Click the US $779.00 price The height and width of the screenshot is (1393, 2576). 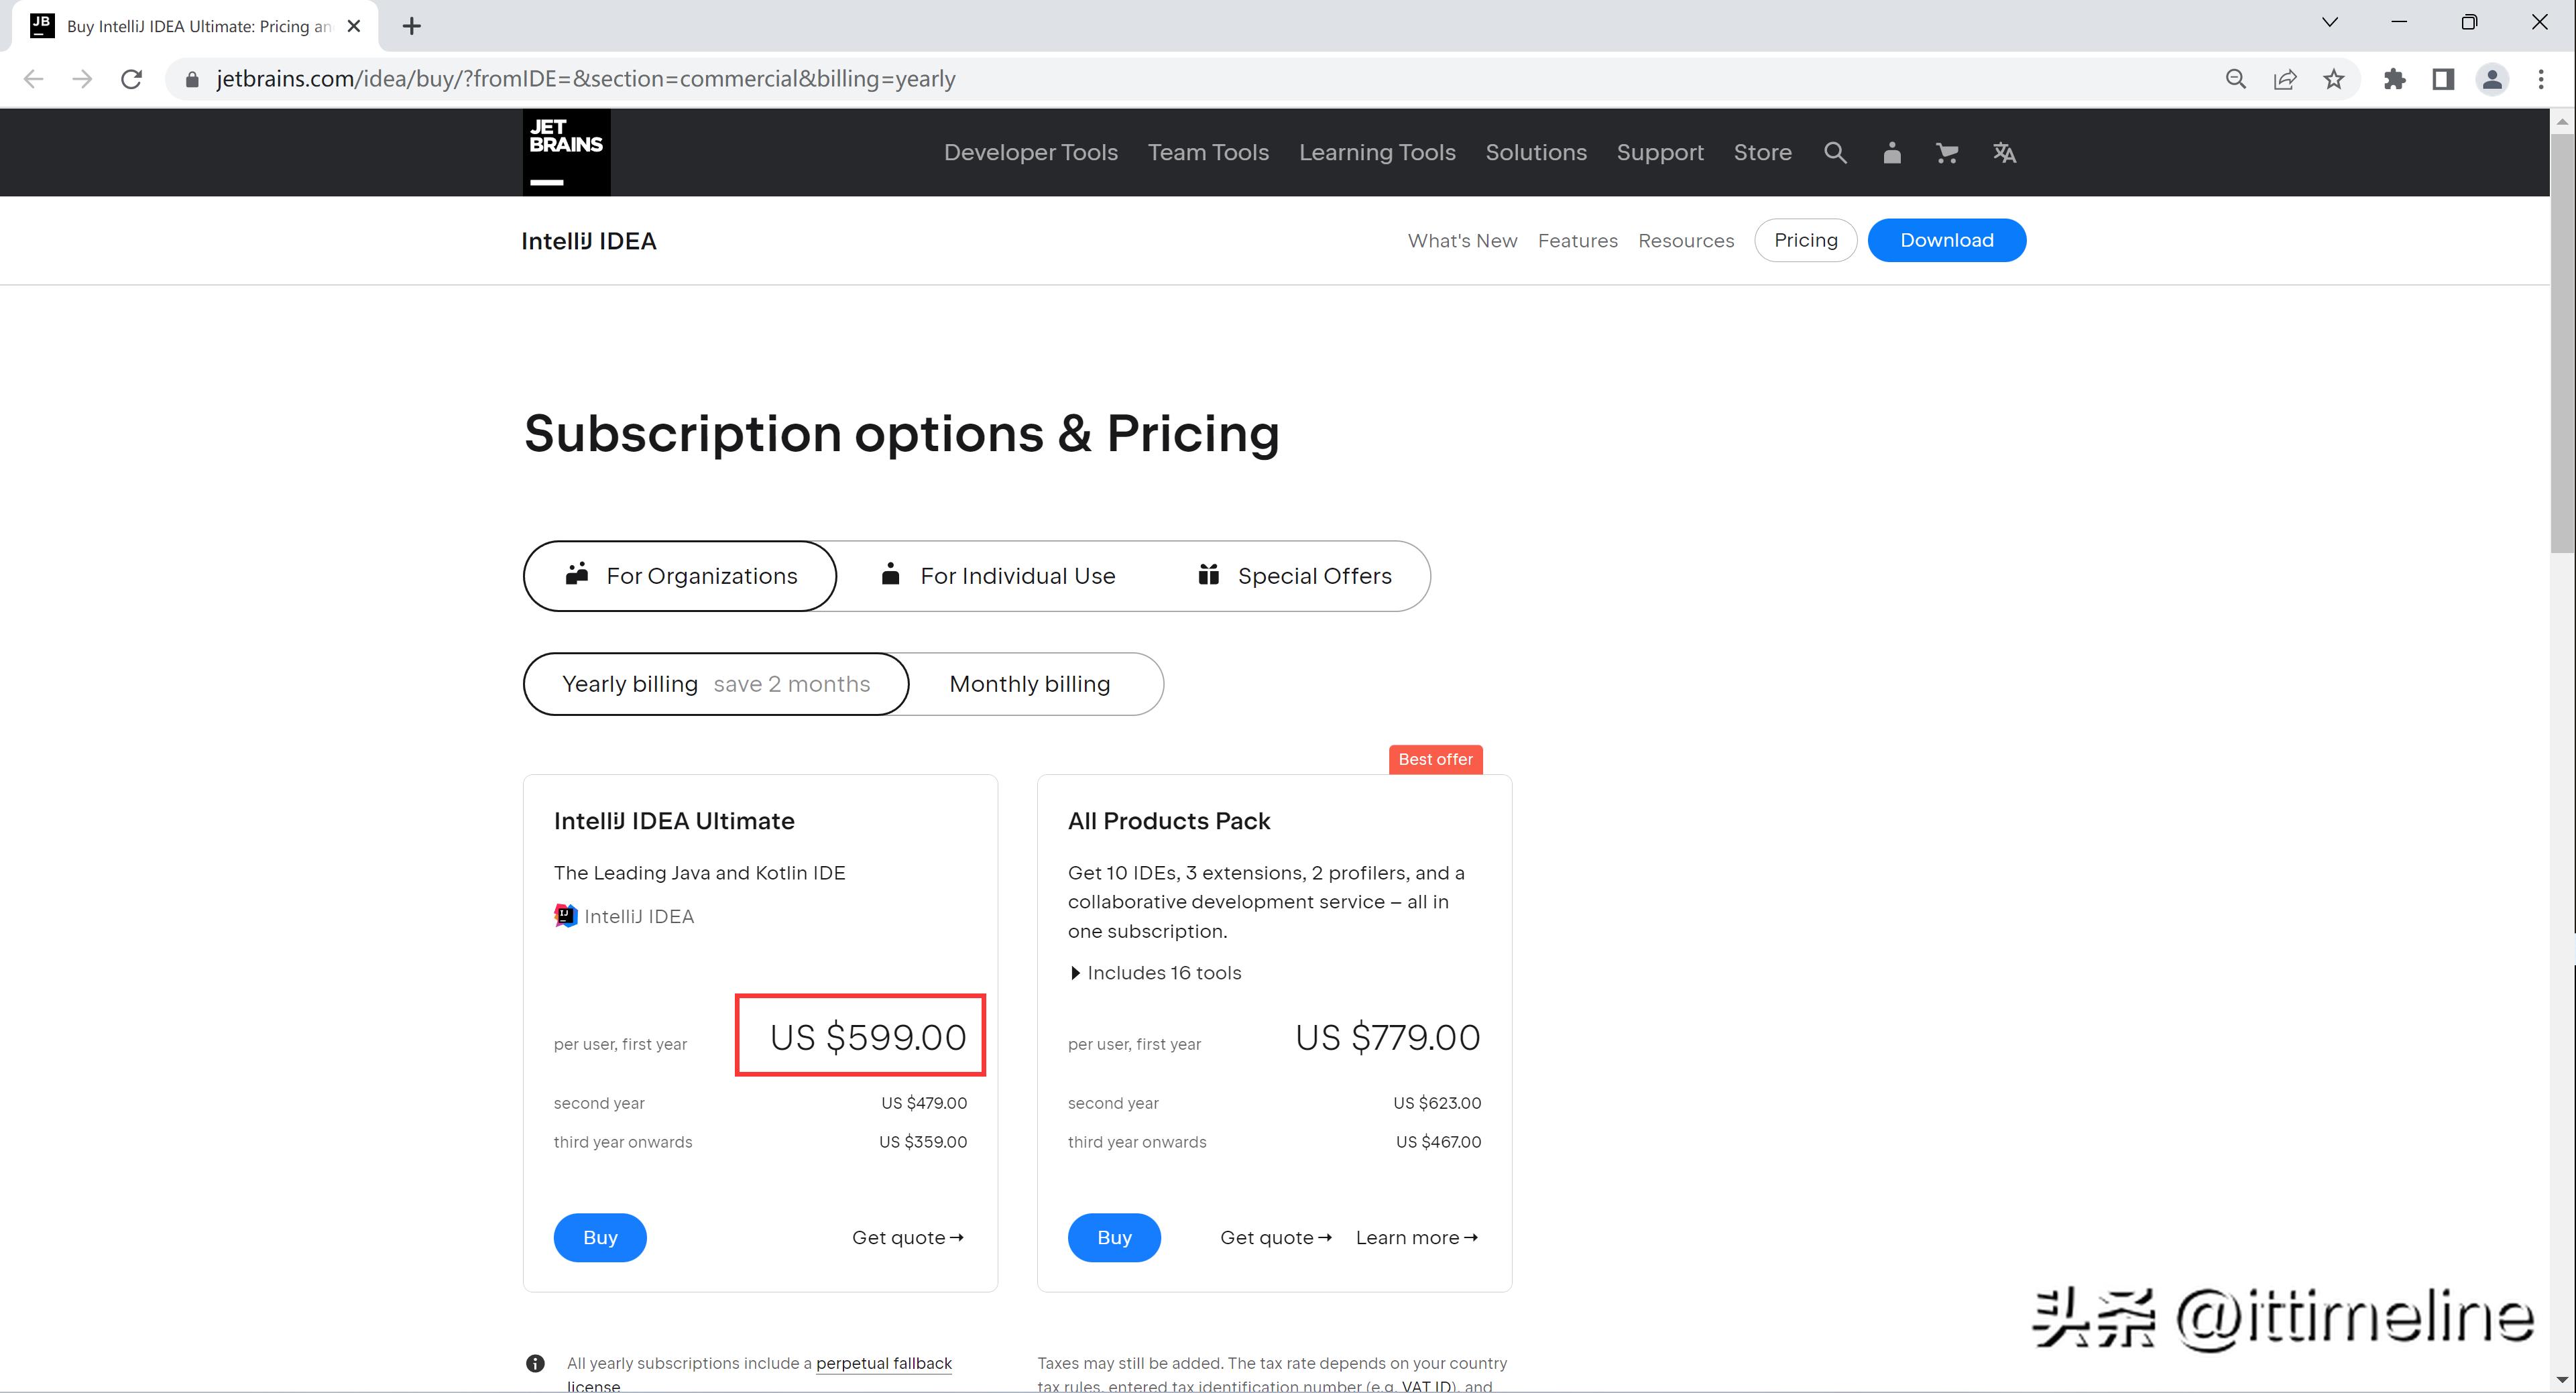(1388, 1038)
